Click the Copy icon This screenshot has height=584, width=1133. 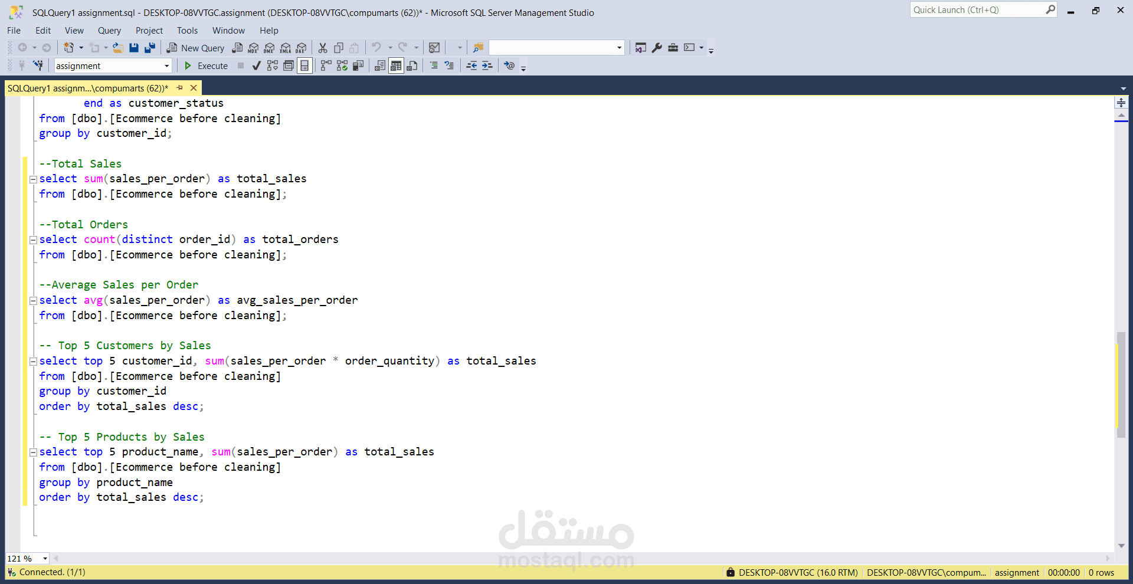point(339,48)
